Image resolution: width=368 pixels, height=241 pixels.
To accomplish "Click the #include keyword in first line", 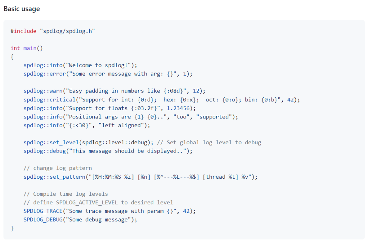I will [24, 31].
